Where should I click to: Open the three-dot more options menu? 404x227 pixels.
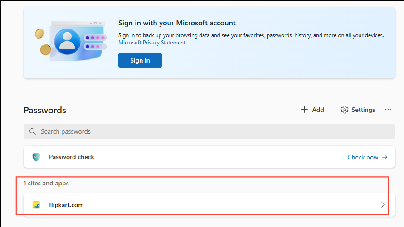coord(388,110)
